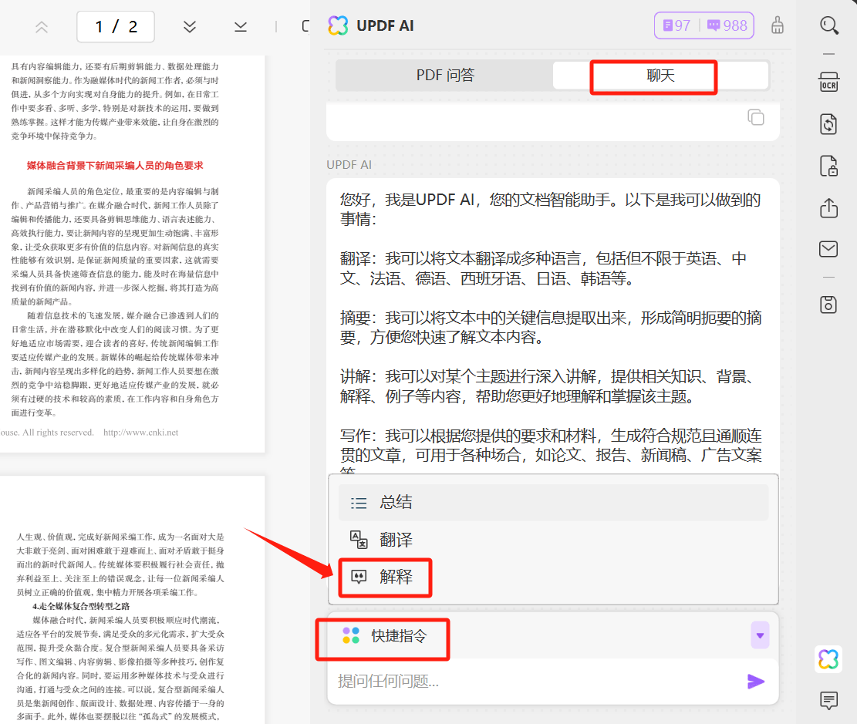Click the UPDF AI sender label
857x724 pixels.
tap(349, 164)
